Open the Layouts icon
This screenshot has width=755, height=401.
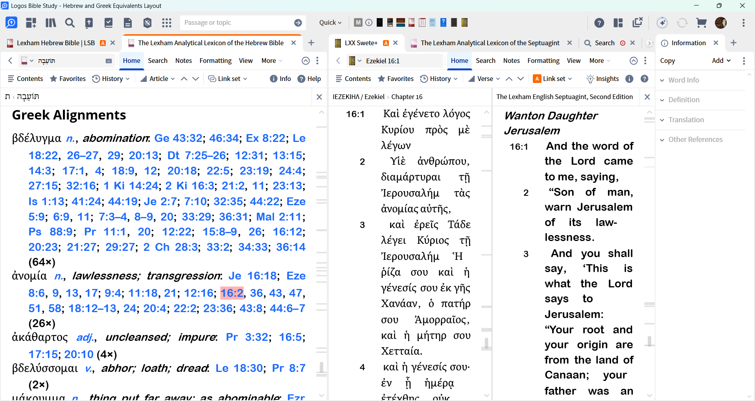pyautogui.click(x=618, y=23)
